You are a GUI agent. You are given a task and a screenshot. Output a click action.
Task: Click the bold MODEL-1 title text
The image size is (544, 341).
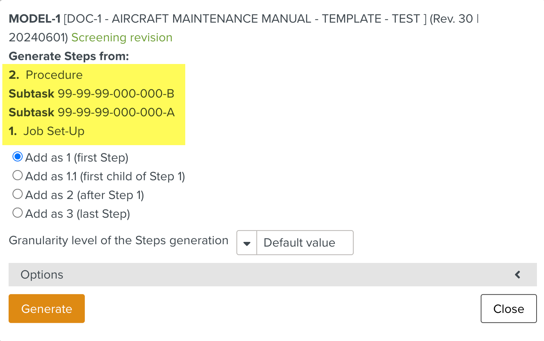coord(34,19)
